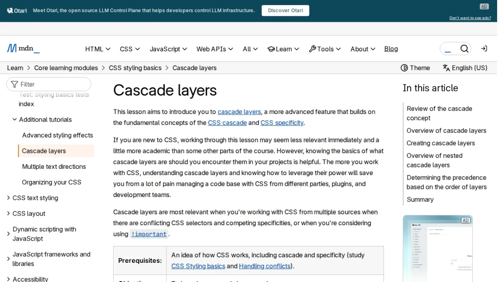
Task: Open the Web APIs navigation menu
Action: point(215,49)
